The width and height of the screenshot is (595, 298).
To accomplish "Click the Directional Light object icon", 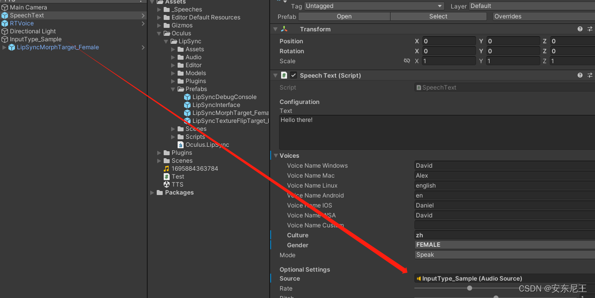I will click(5, 31).
